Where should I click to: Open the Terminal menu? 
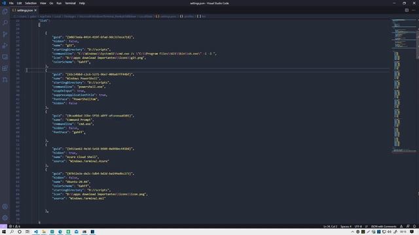point(70,3)
